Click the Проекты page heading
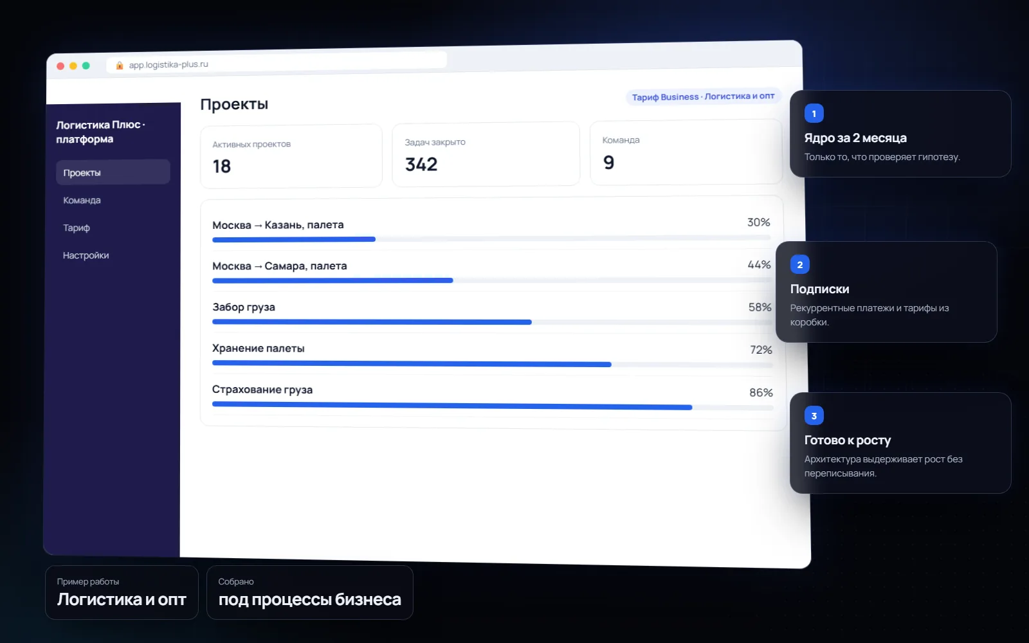The width and height of the screenshot is (1029, 643). (x=234, y=104)
